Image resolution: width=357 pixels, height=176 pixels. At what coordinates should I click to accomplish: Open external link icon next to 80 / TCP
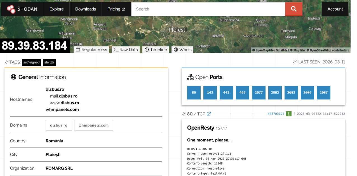[x=209, y=114]
